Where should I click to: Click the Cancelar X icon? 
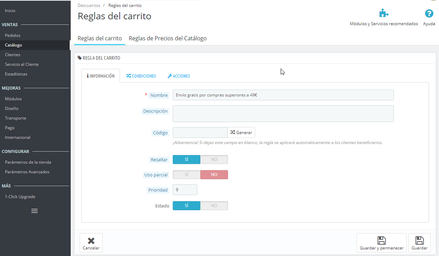pos(91,241)
